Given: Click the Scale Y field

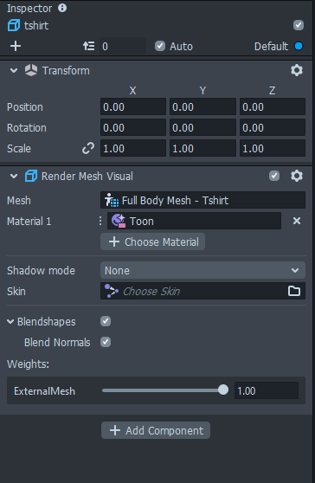Looking at the screenshot, I should (202, 148).
